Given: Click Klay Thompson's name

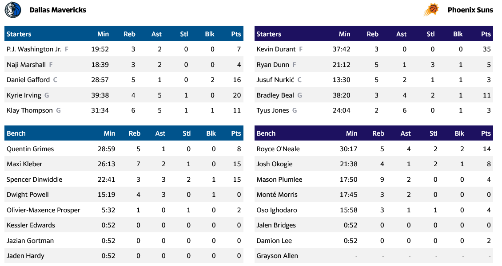Looking at the screenshot, I should (30, 110).
